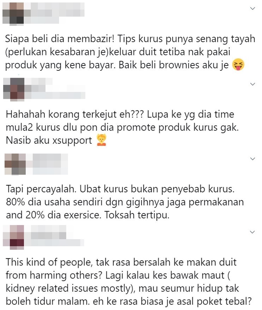View the tweet beginning 'Tapi percayalah. Ubat kurus'
The image size is (262, 310).
(125, 202)
